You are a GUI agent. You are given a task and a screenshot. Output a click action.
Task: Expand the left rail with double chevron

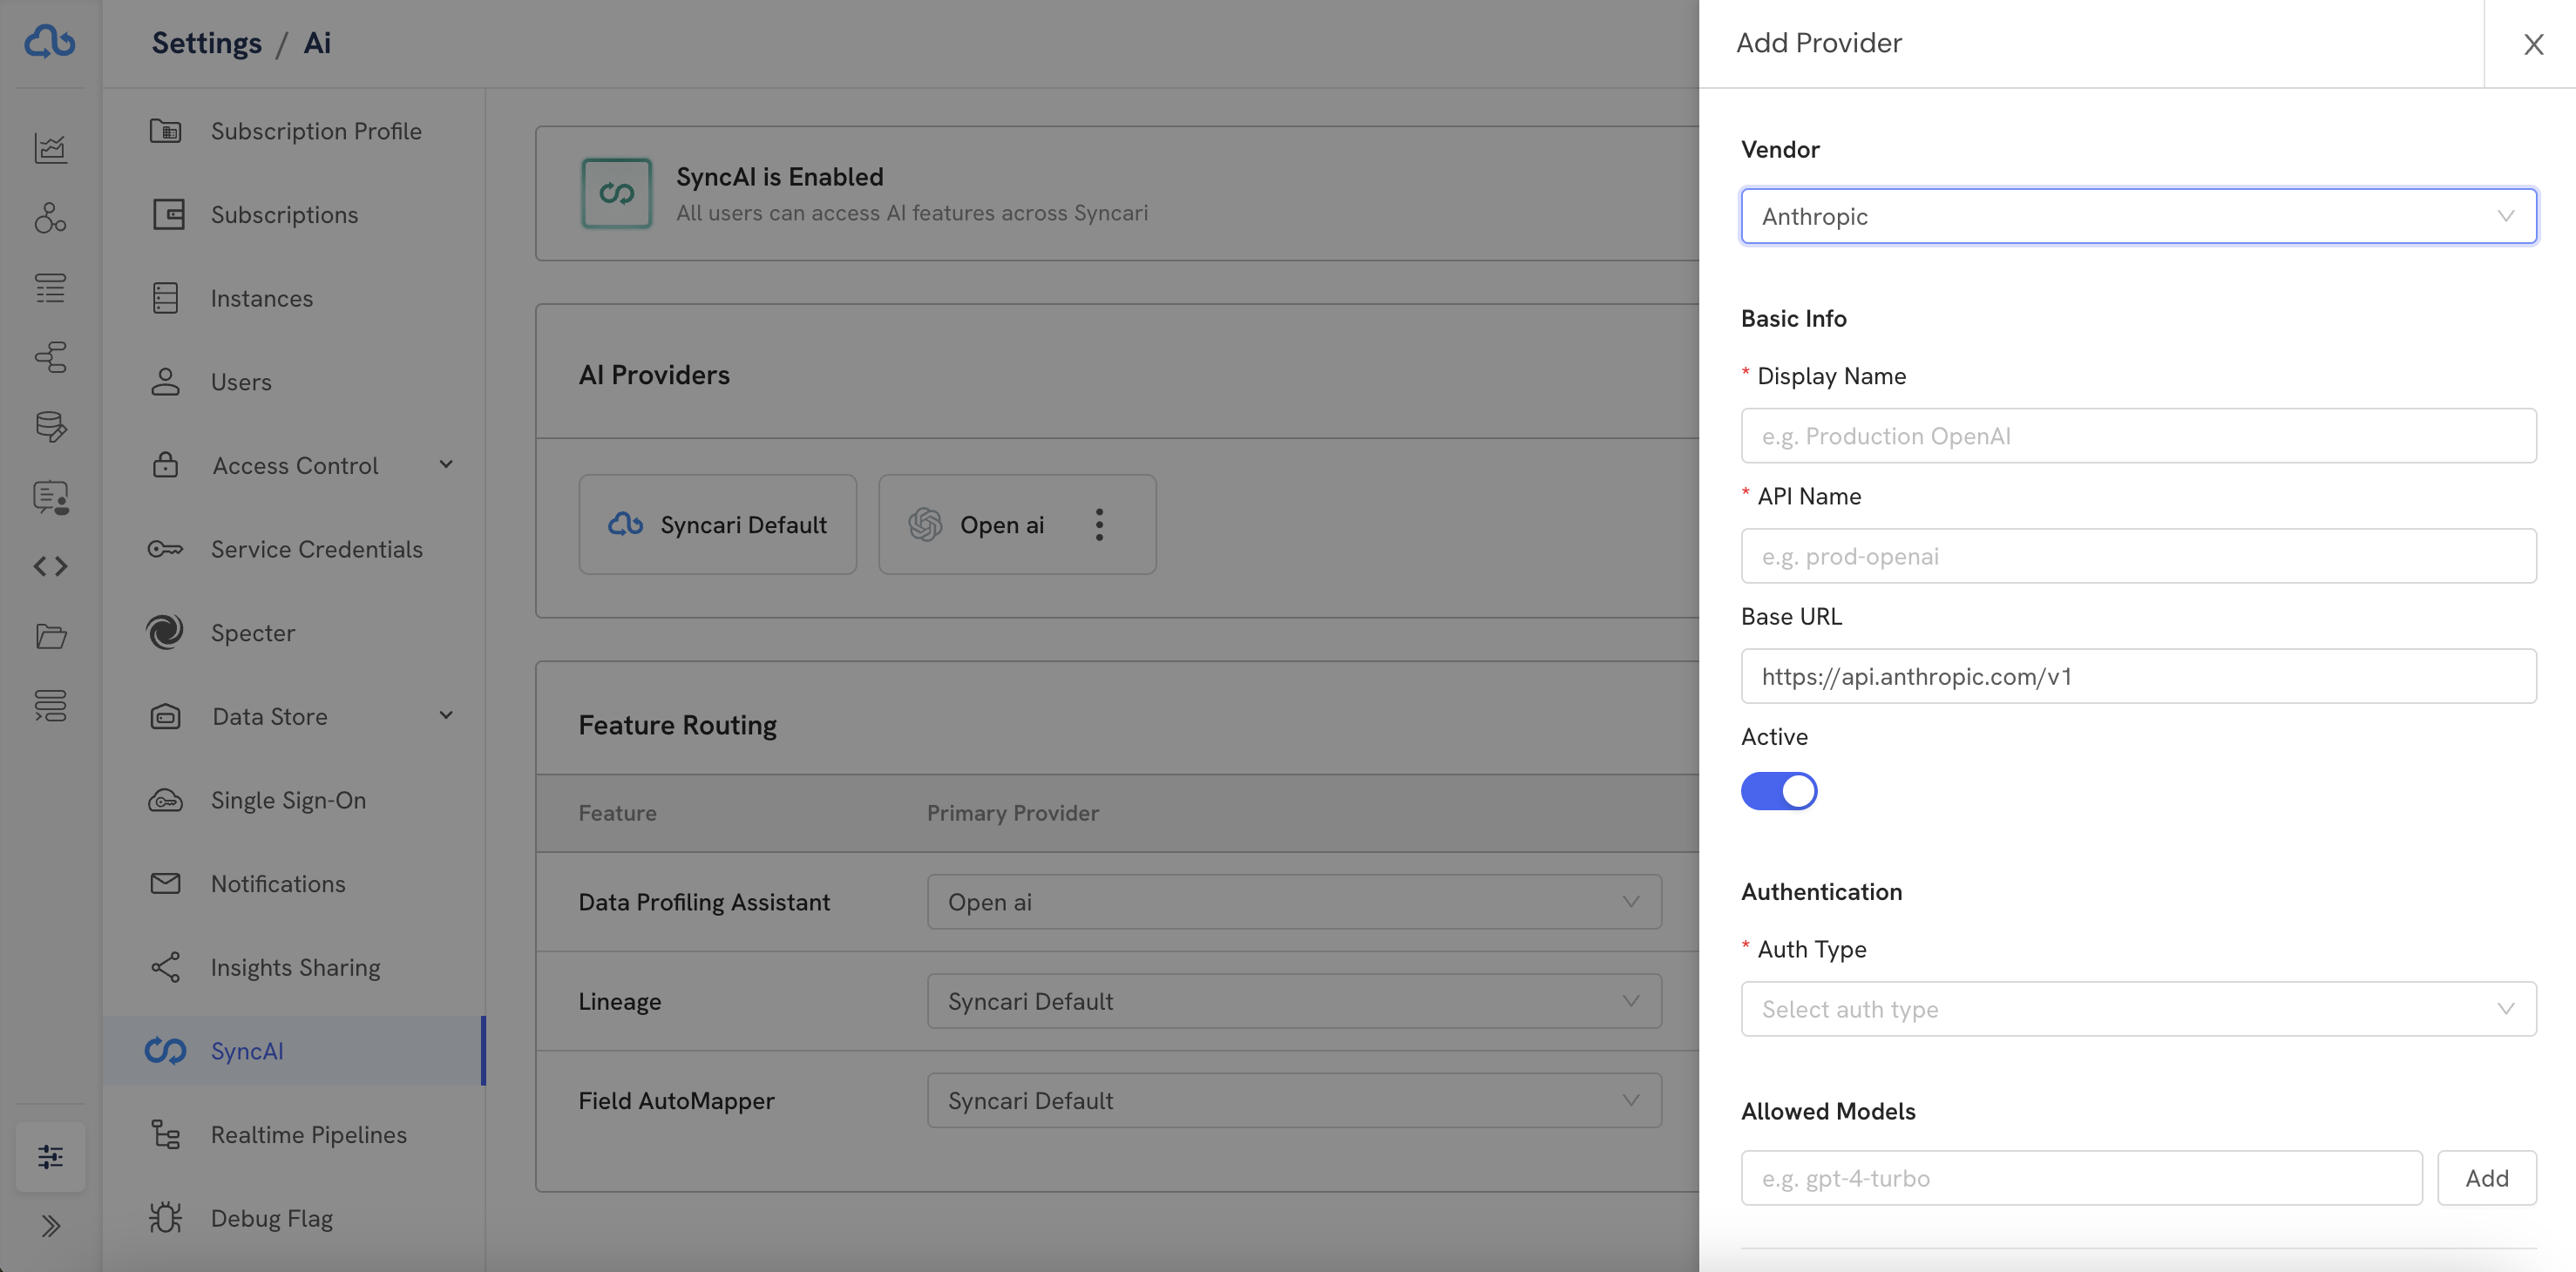pyautogui.click(x=50, y=1226)
